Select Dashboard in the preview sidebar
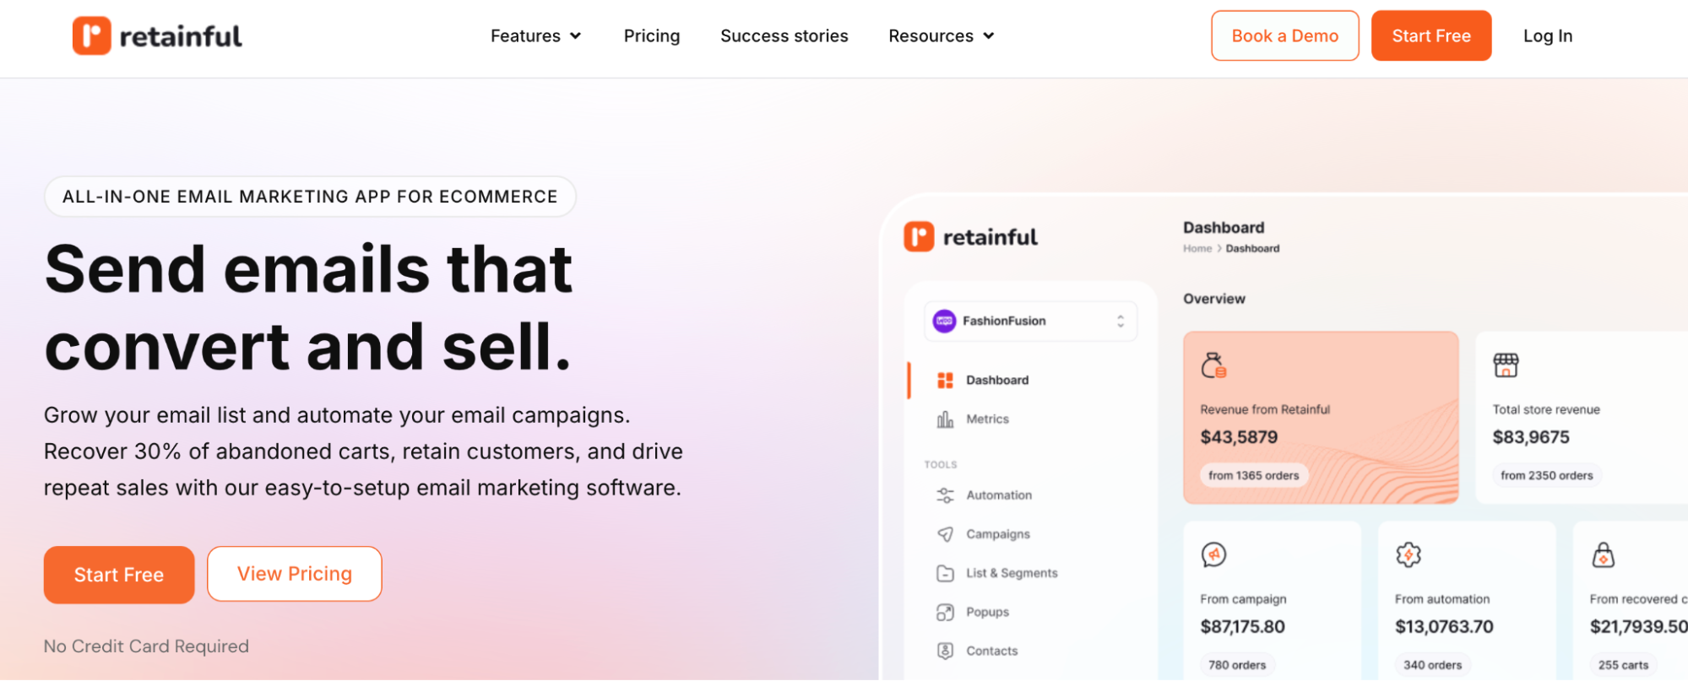Image resolution: width=1688 pixels, height=681 pixels. (997, 381)
